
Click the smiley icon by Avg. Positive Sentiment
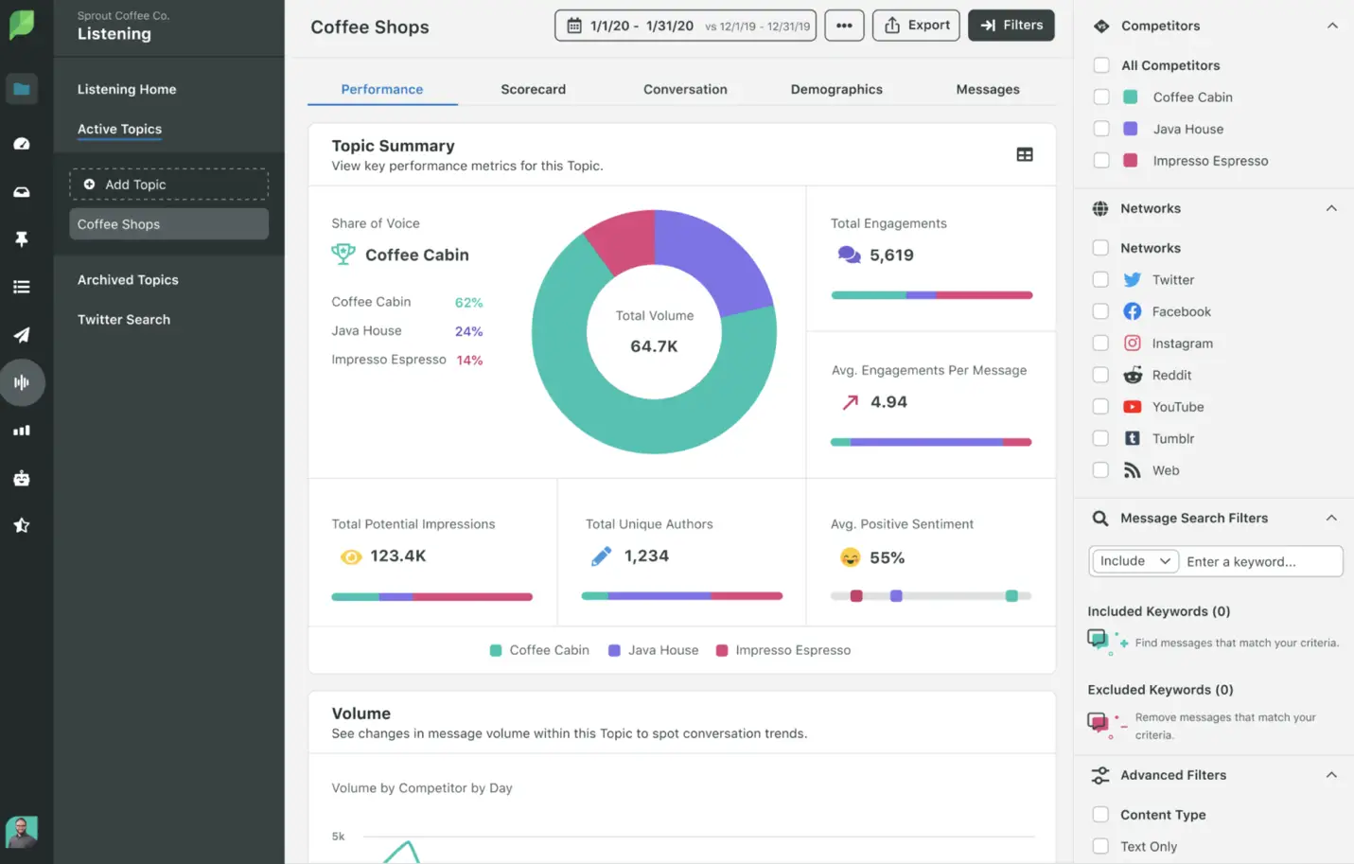851,557
